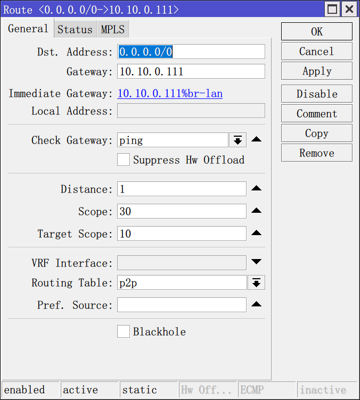
Task: Close the Route dialog window
Action: tap(349, 9)
